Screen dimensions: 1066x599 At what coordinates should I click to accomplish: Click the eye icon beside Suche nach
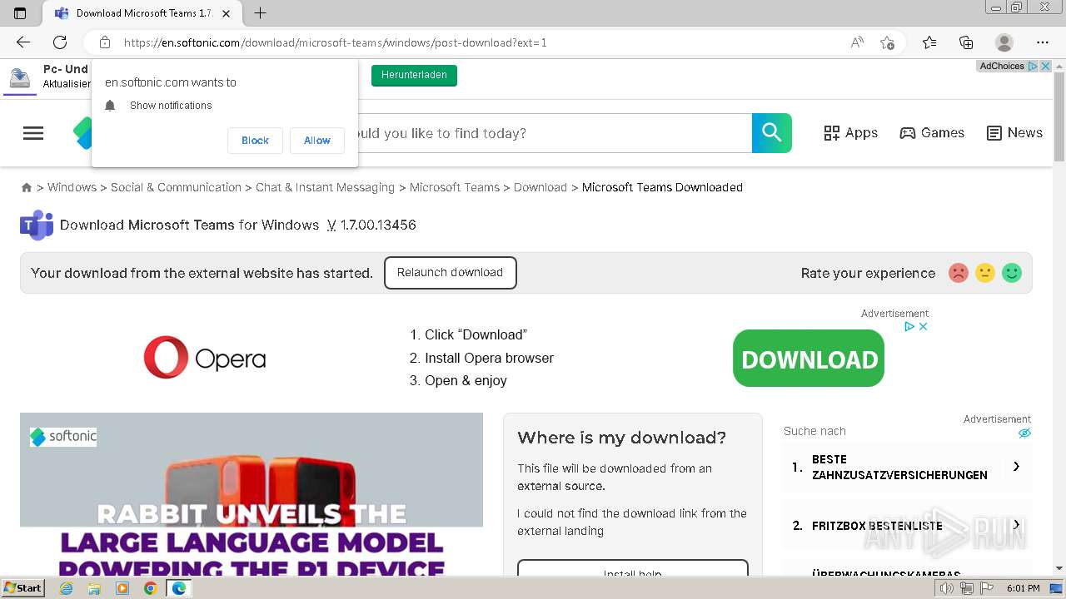(1024, 433)
